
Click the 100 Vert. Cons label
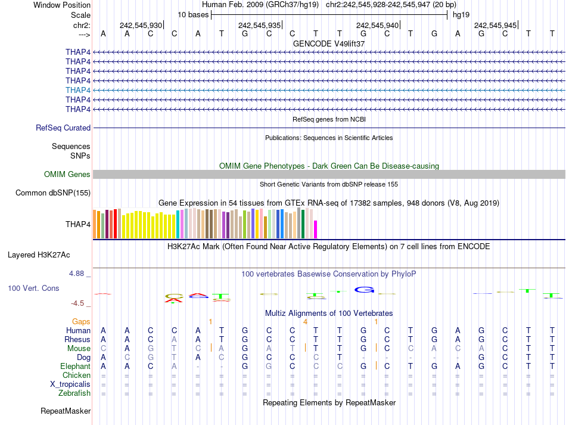tap(33, 288)
